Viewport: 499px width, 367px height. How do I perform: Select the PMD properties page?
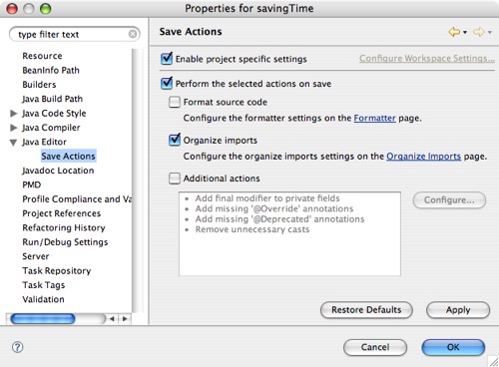pos(32,184)
